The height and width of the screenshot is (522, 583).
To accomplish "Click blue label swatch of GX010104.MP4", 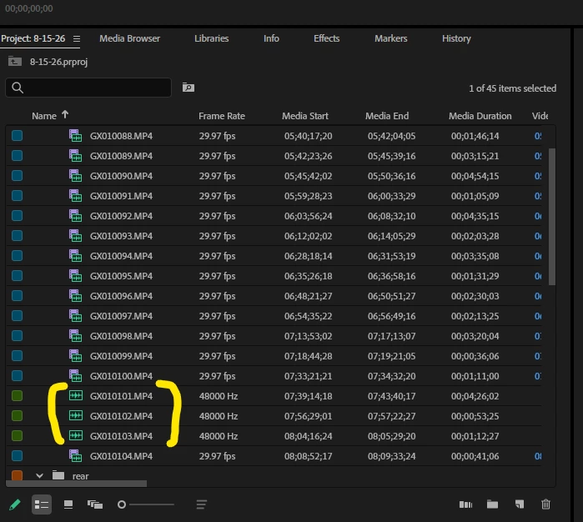I will pos(18,456).
